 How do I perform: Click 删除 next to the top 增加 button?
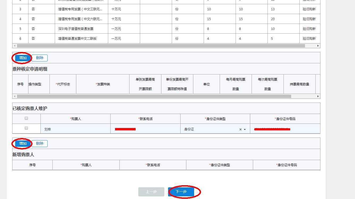click(x=40, y=58)
